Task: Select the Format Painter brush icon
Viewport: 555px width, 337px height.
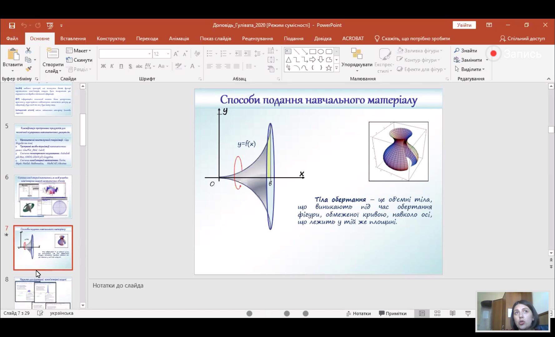Action: (28, 69)
